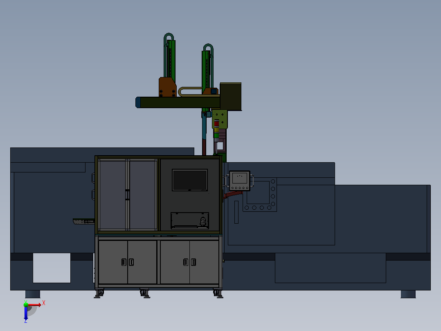
Task: Select the red segment of the stack light
Action: click(x=216, y=124)
